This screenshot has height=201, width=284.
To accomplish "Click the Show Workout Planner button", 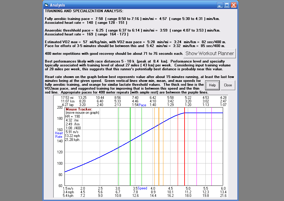I will [209, 54].
